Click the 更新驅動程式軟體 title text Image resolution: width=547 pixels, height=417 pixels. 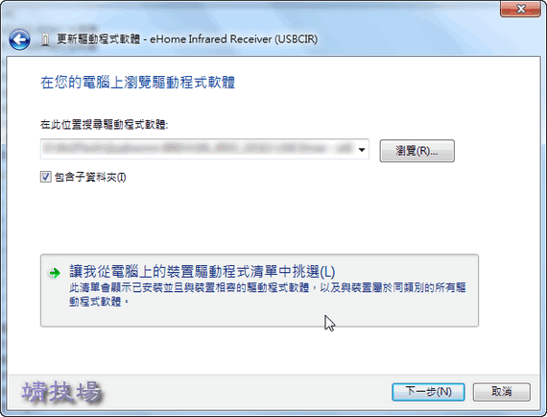(x=99, y=39)
